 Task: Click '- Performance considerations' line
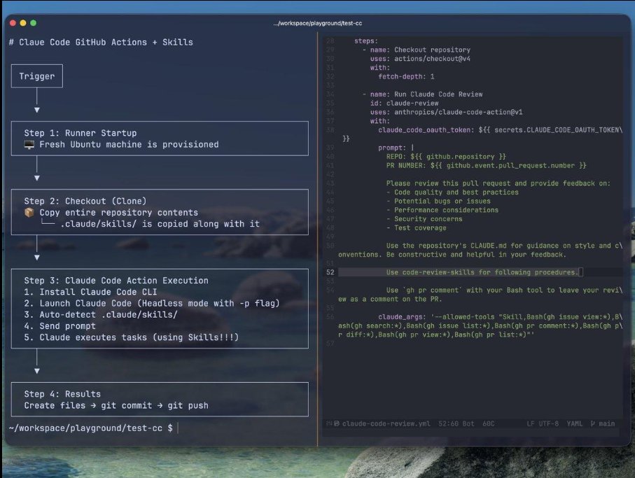[x=442, y=210]
